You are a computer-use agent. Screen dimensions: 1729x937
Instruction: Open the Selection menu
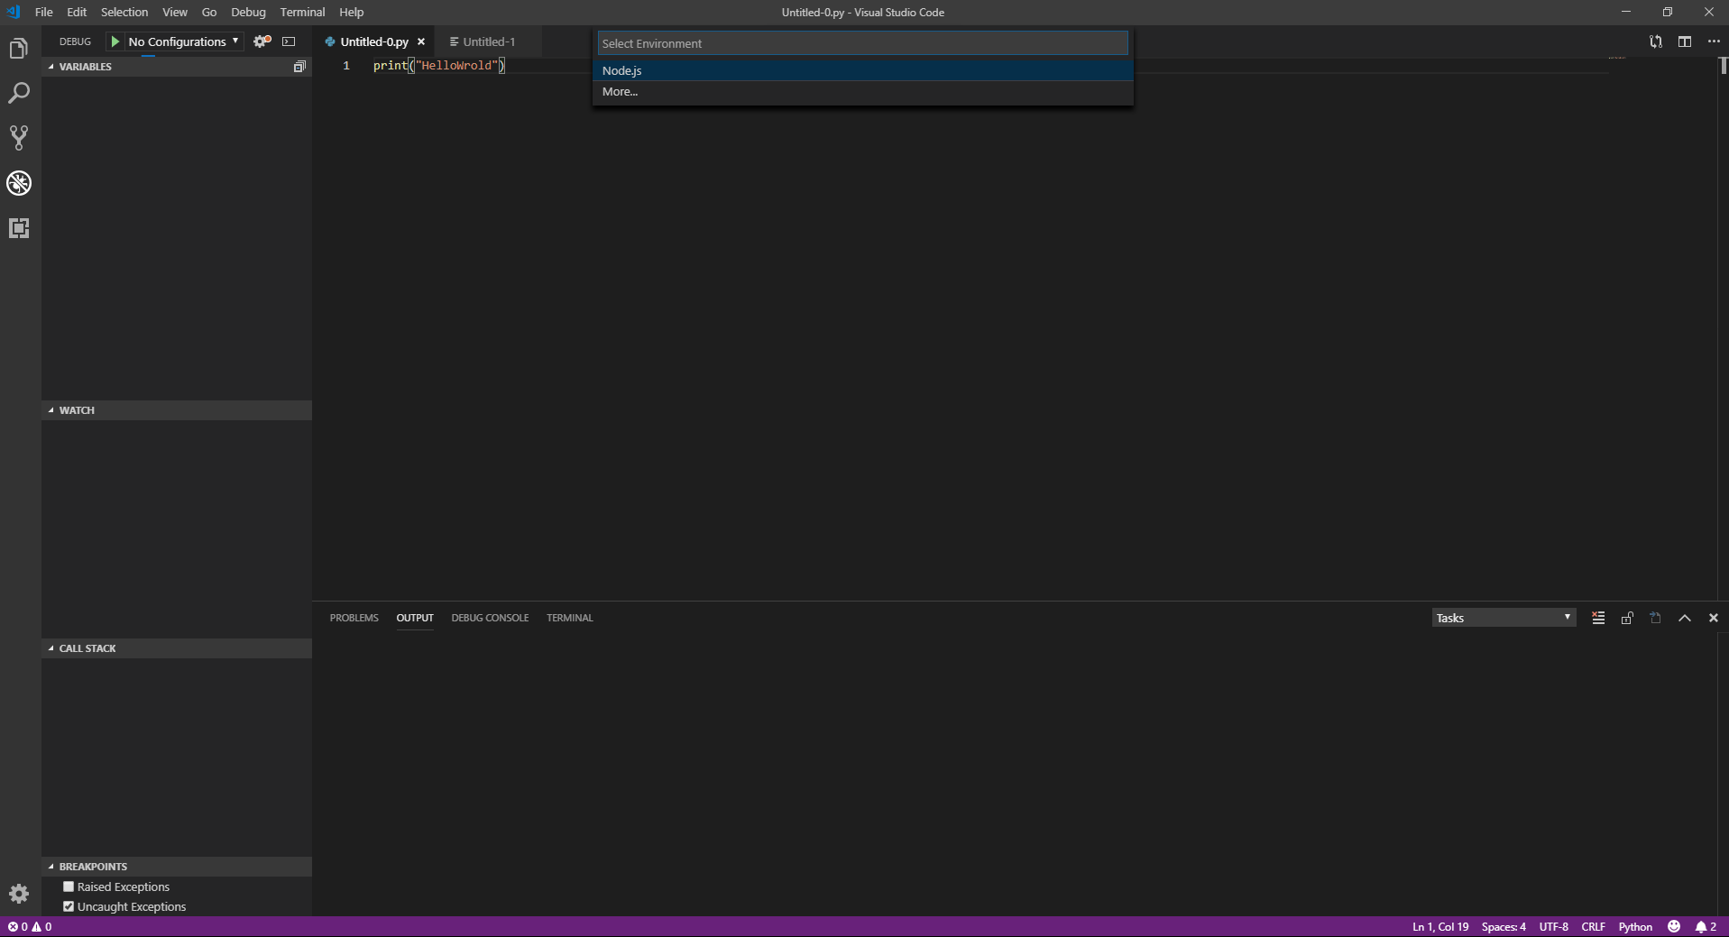click(124, 12)
